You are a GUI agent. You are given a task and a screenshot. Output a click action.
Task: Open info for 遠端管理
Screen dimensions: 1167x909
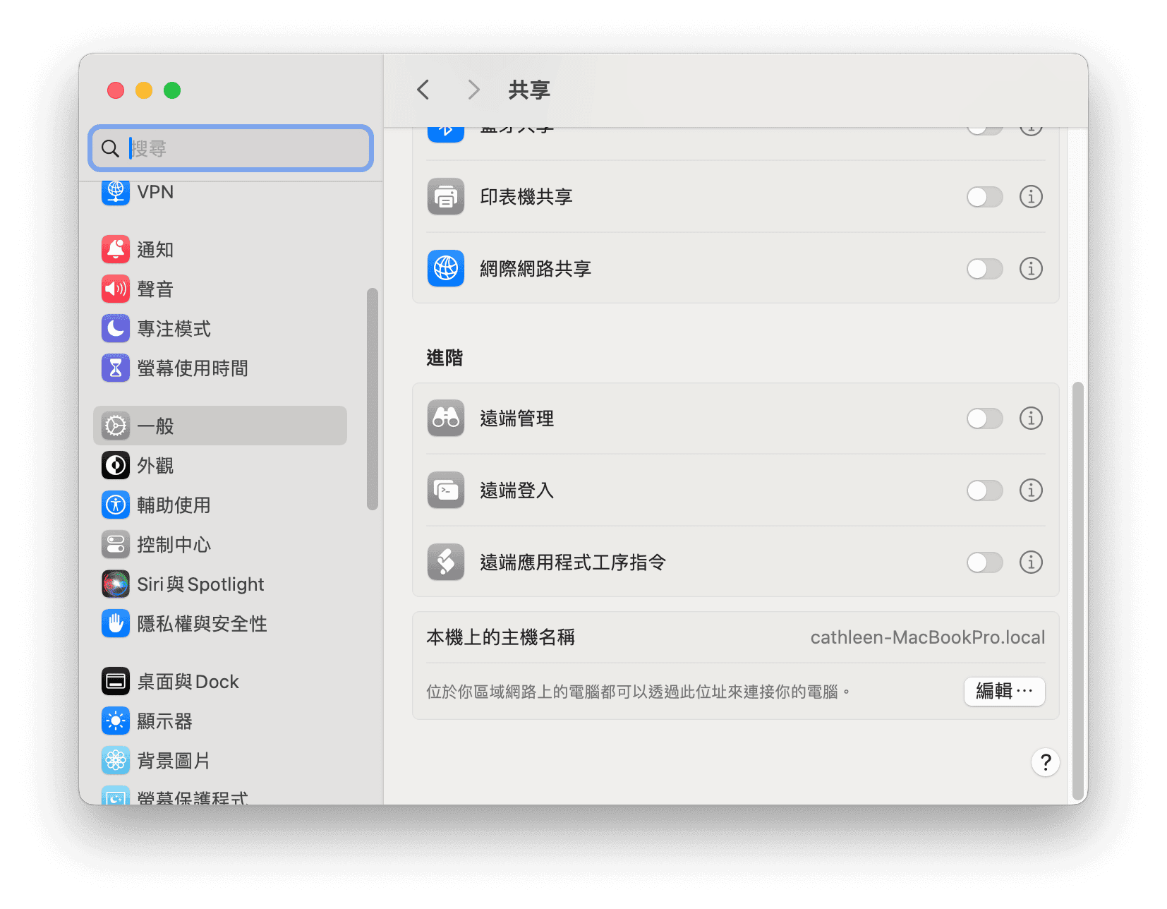pos(1031,418)
